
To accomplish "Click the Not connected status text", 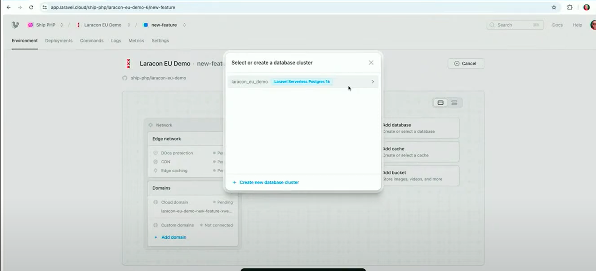I will (218, 225).
